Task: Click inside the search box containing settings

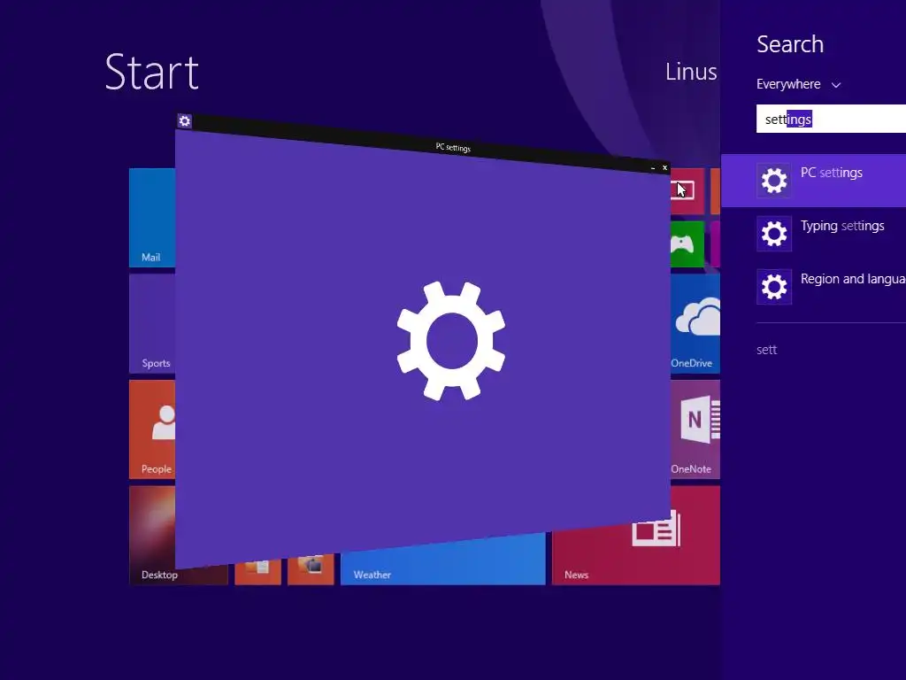Action: click(831, 120)
